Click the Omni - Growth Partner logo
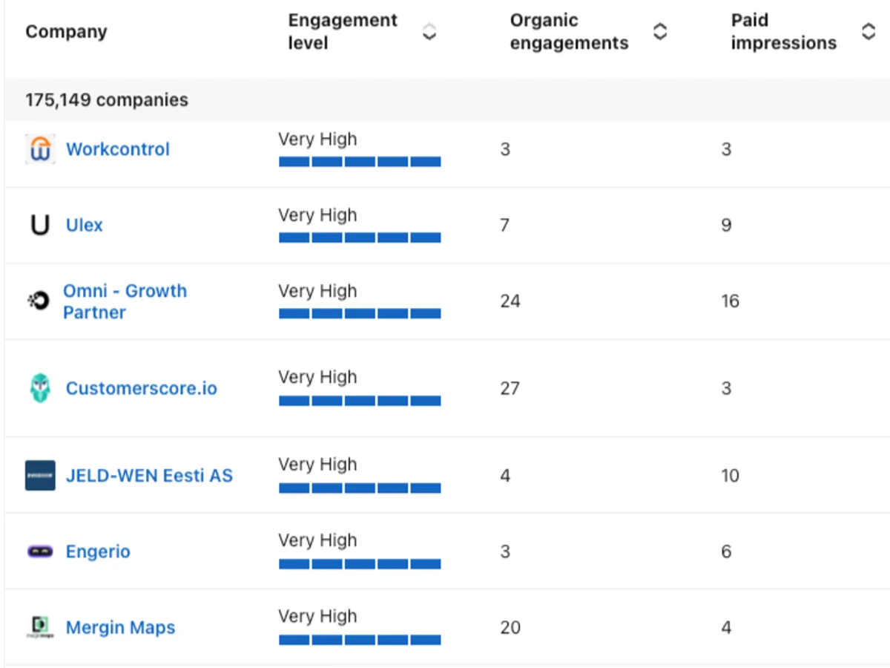This screenshot has height=668, width=890. [x=39, y=301]
